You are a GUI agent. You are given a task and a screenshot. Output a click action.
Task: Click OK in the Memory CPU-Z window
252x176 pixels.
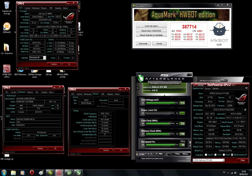coord(121,150)
